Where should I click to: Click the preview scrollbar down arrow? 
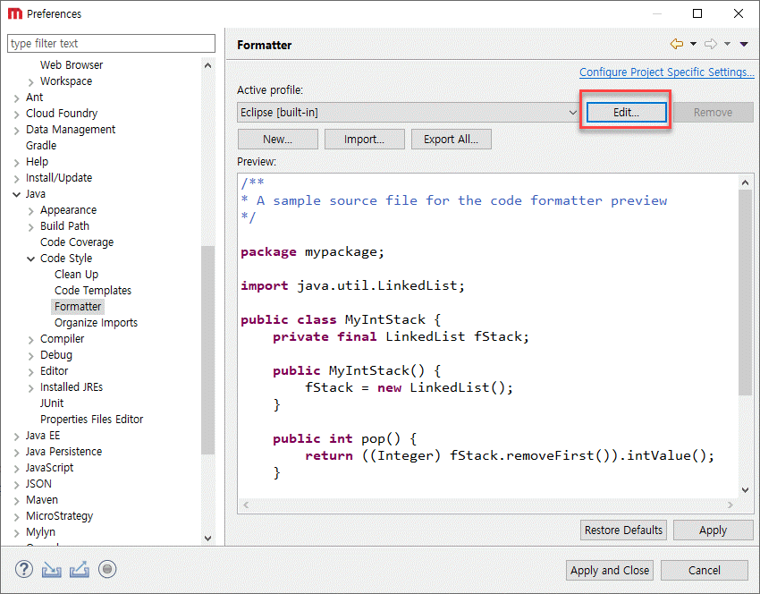click(745, 489)
